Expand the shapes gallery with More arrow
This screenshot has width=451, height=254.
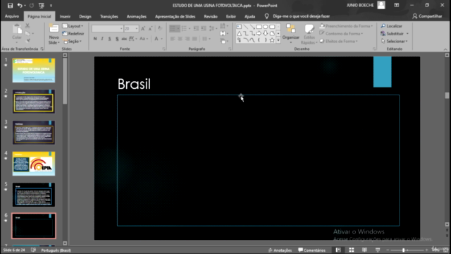(x=278, y=40)
